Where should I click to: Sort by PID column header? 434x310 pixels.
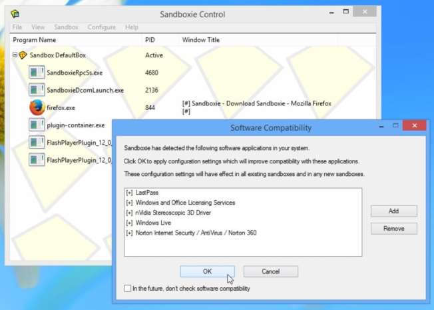(x=160, y=40)
